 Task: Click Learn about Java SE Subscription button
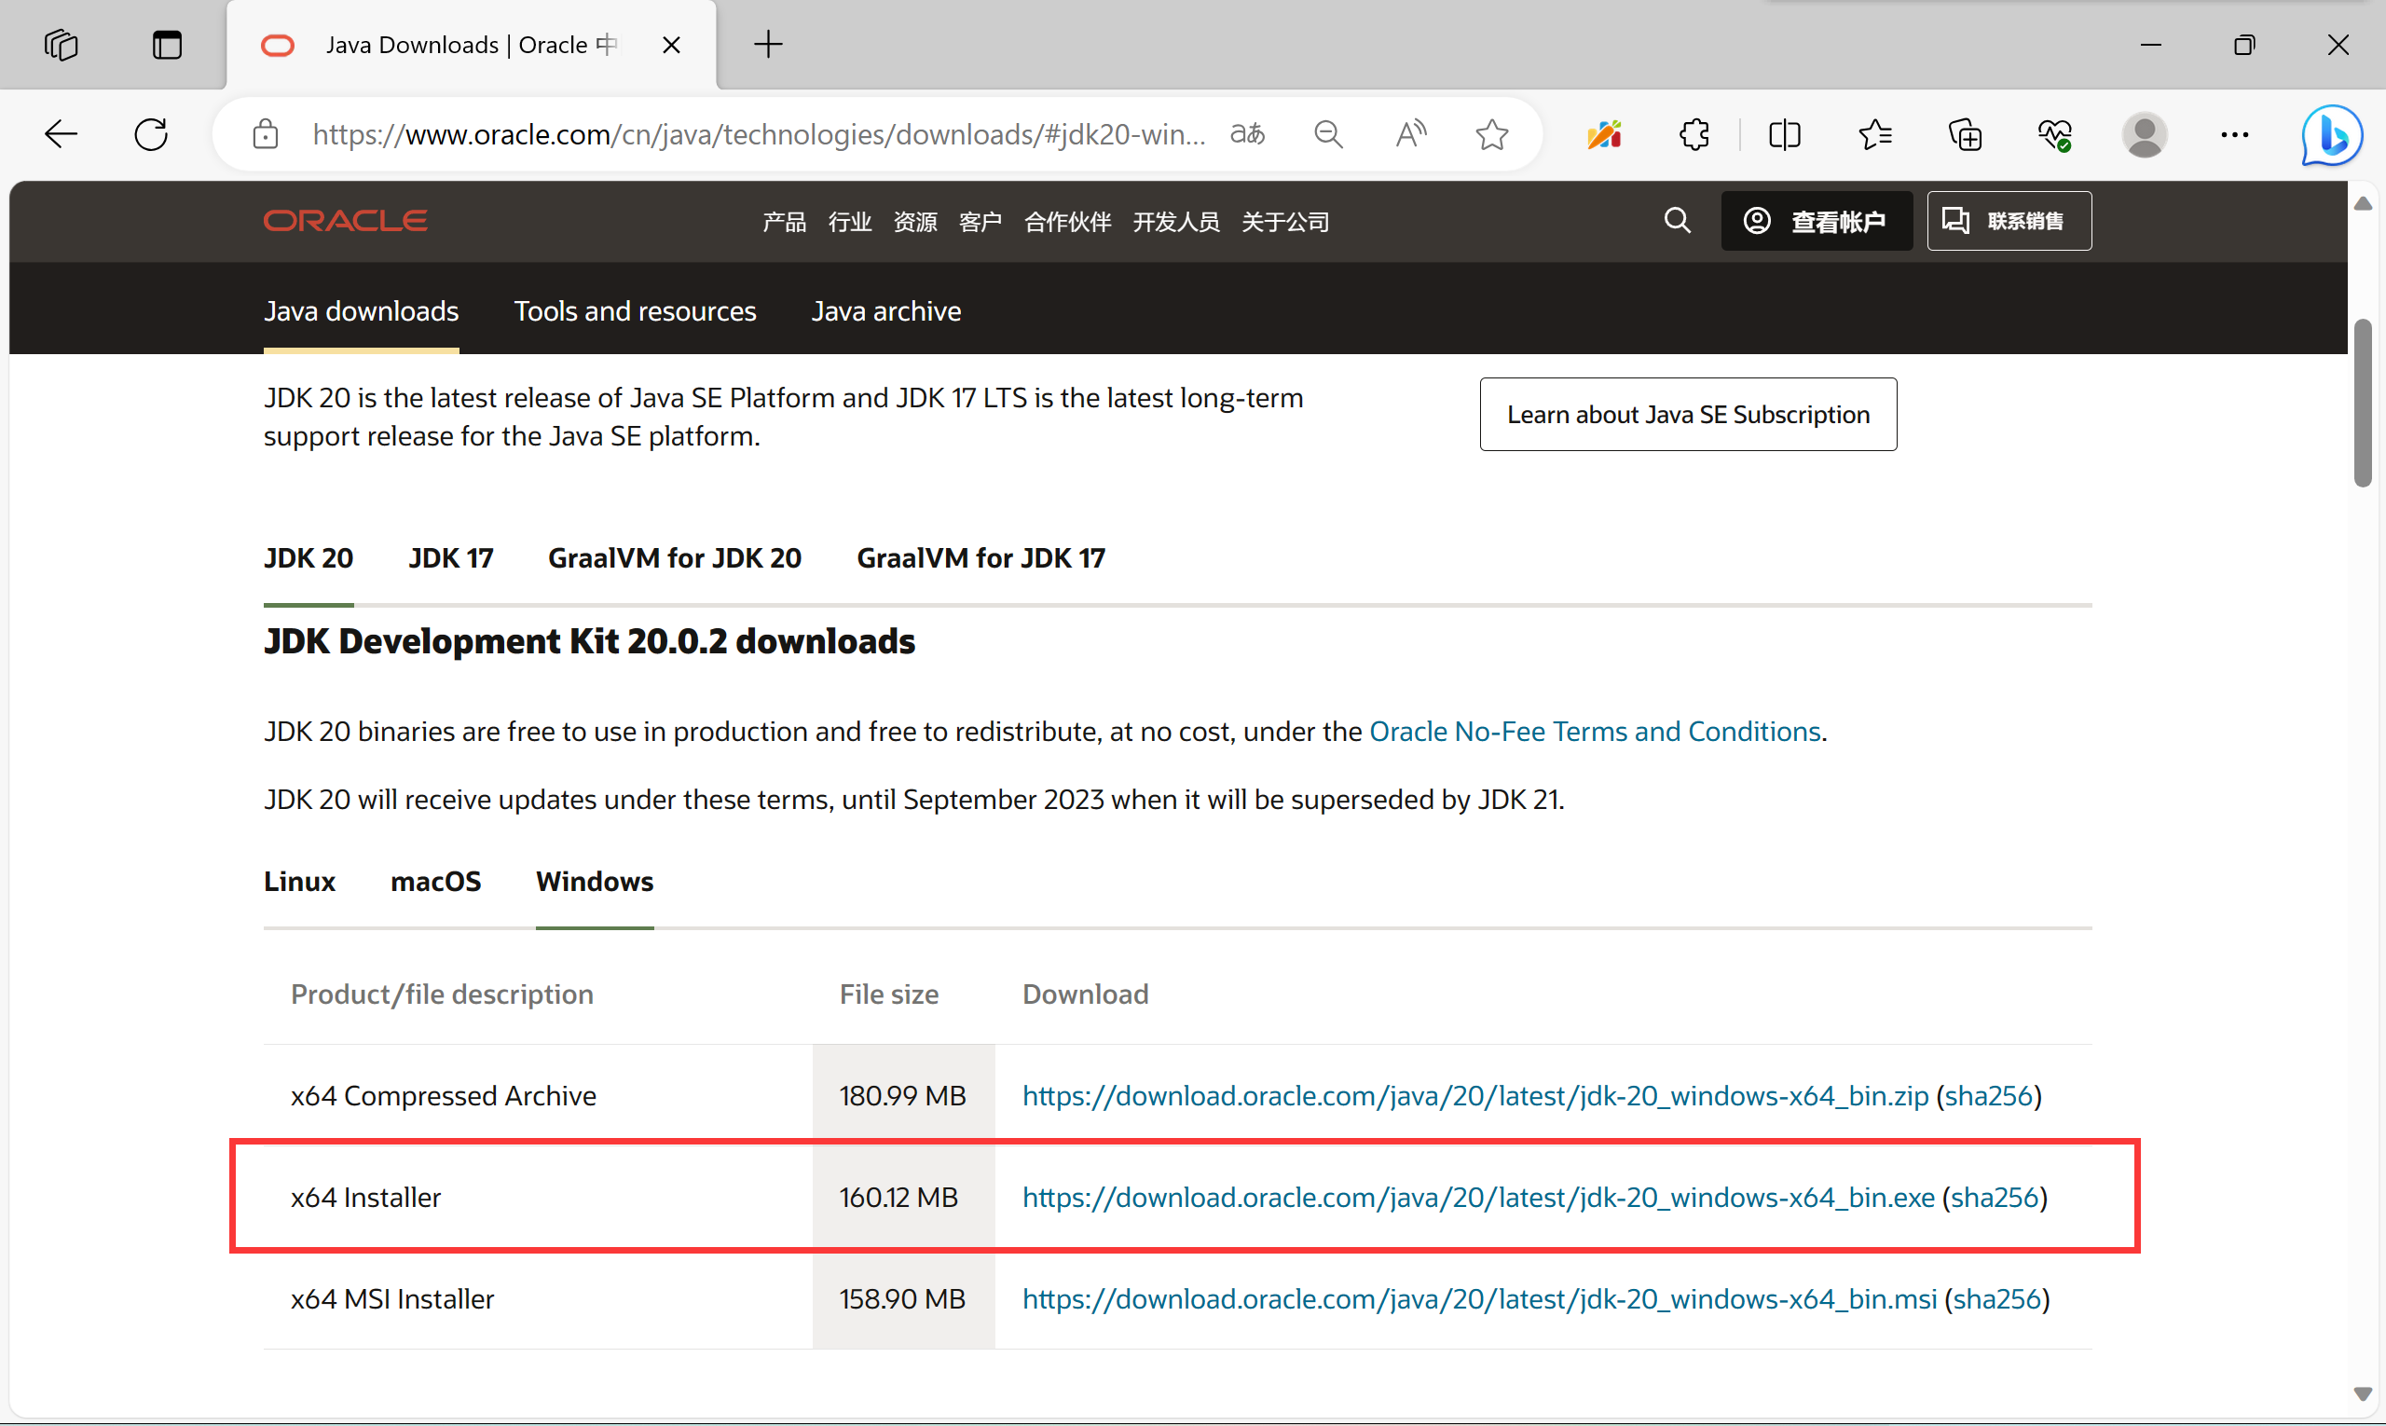point(1687,414)
